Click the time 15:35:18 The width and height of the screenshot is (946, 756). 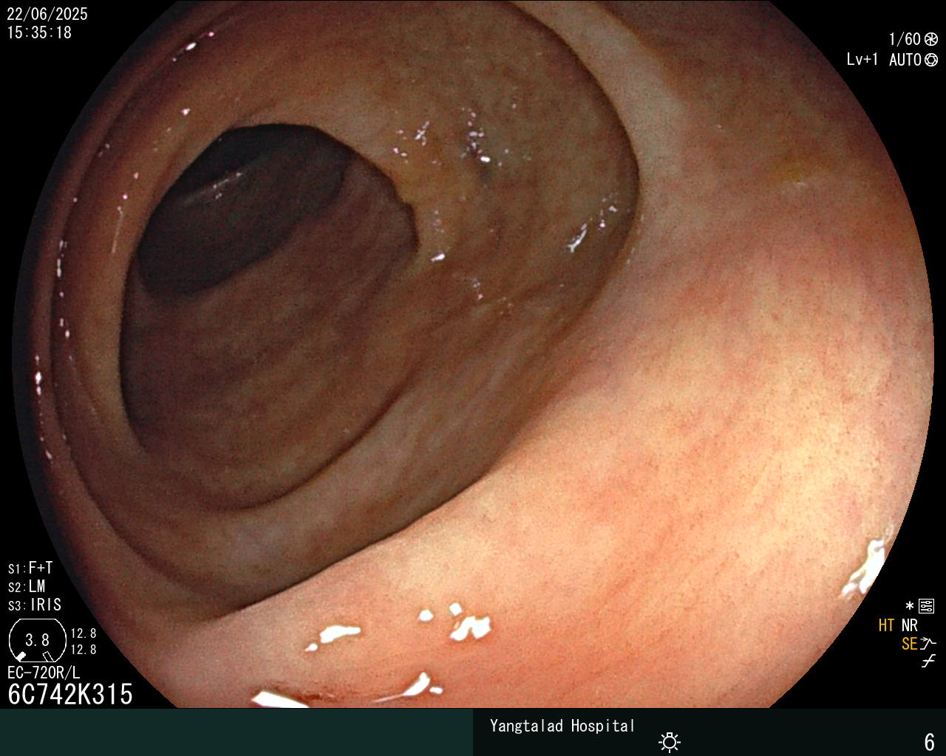pos(39,32)
